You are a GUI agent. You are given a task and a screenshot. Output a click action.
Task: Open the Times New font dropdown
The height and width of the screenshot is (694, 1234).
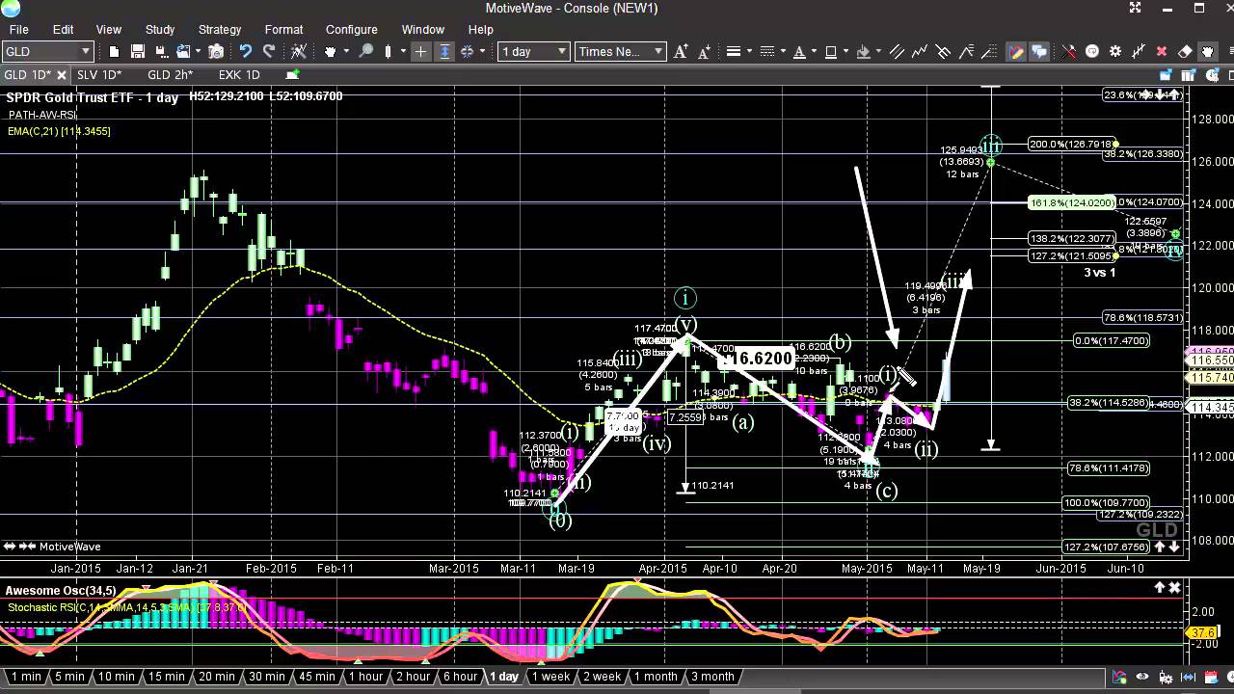pyautogui.click(x=658, y=51)
